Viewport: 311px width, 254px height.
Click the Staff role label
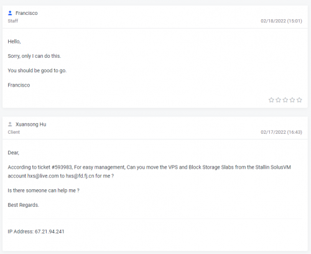click(x=13, y=21)
